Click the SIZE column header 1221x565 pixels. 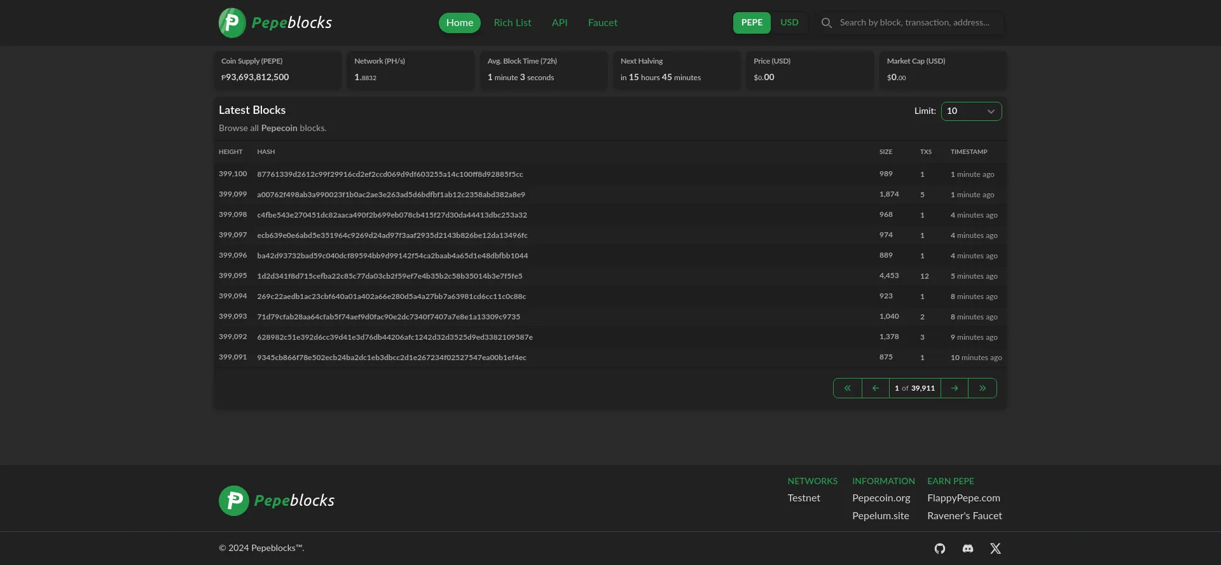click(x=886, y=152)
